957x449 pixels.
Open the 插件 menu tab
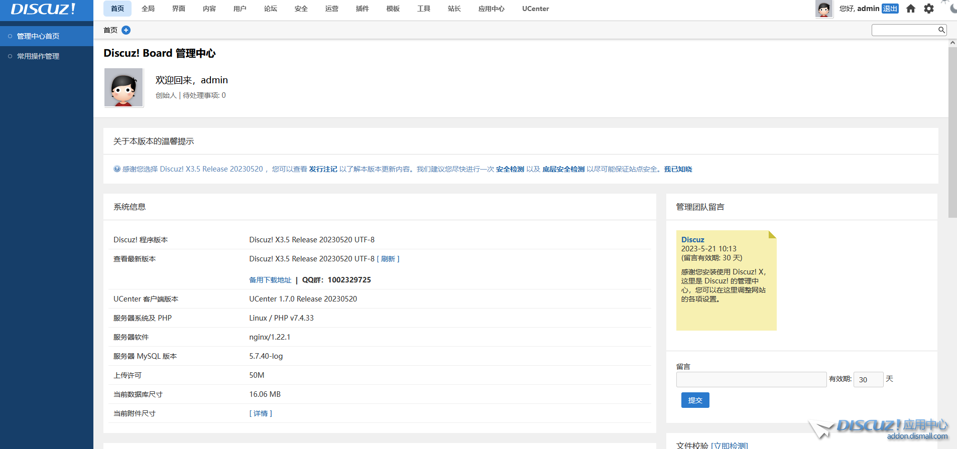pyautogui.click(x=362, y=9)
